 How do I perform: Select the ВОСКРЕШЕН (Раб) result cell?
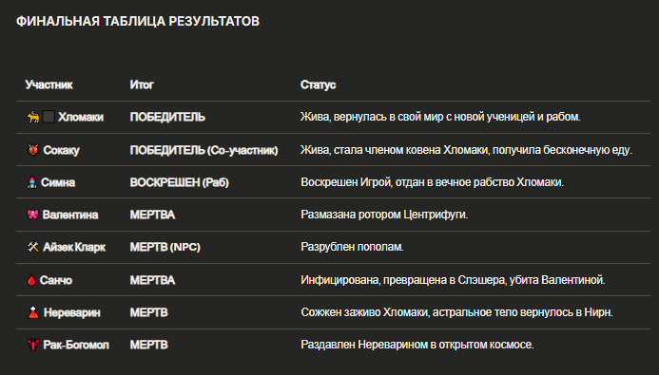180,182
